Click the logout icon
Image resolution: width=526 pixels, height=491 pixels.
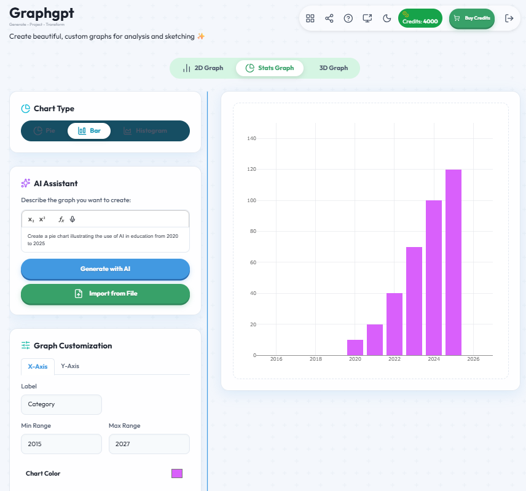point(509,18)
